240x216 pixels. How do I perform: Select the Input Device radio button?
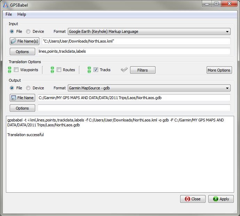[x=28, y=31]
